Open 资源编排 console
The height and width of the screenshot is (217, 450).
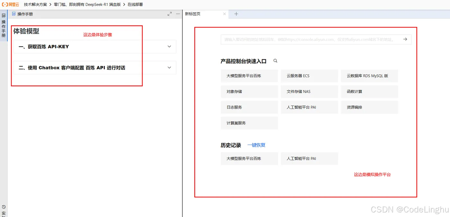[x=370, y=107]
